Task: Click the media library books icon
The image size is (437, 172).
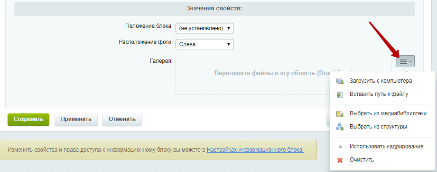Action: (340, 114)
